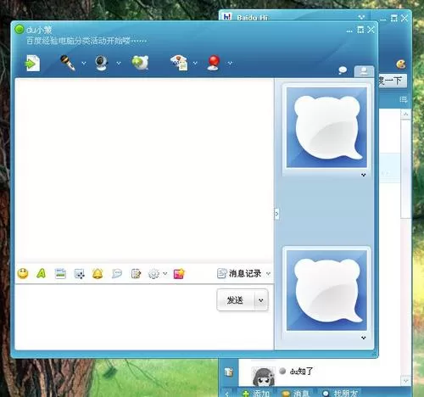Open the games and apps icon
The height and width of the screenshot is (397, 424).
coord(179,63)
